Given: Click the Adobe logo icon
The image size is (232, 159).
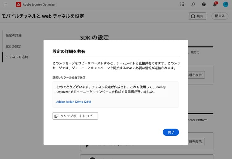Looking at the screenshot, I should (x=19, y=4).
